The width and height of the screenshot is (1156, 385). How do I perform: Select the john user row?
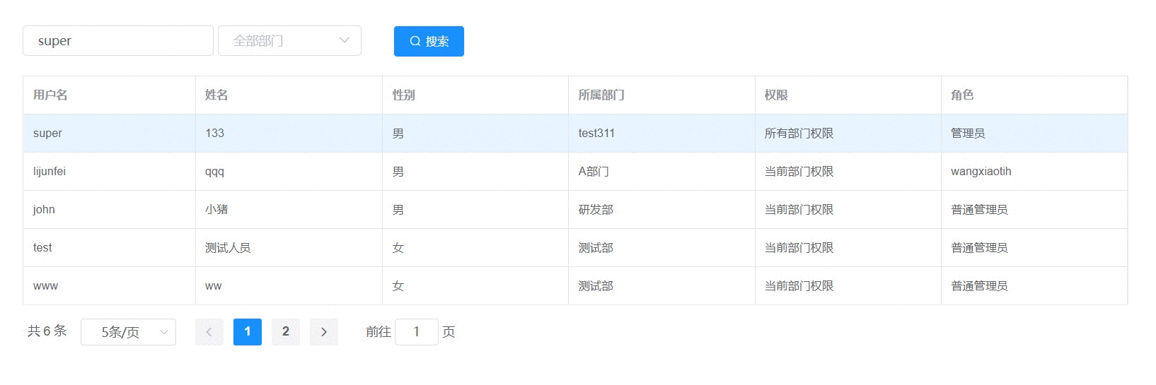point(575,210)
